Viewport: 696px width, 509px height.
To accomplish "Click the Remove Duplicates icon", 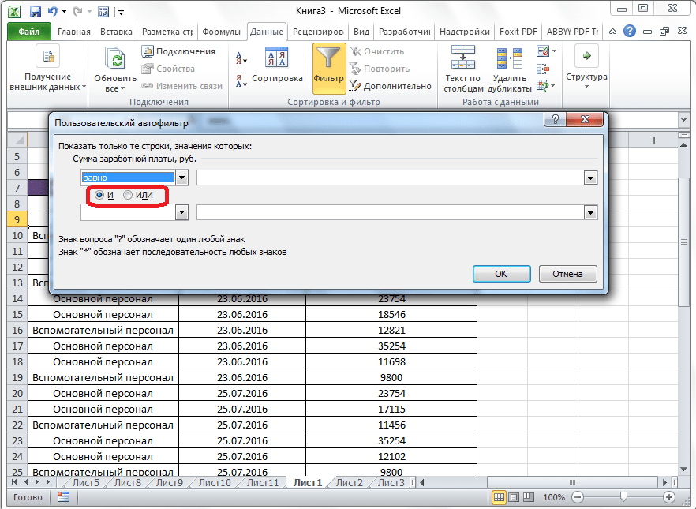I will point(509,59).
